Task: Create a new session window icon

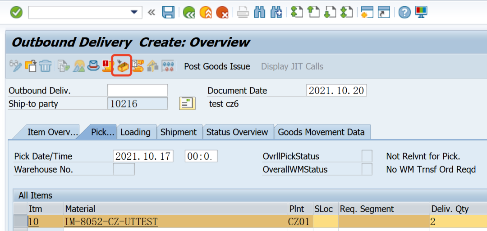Action: point(367,13)
